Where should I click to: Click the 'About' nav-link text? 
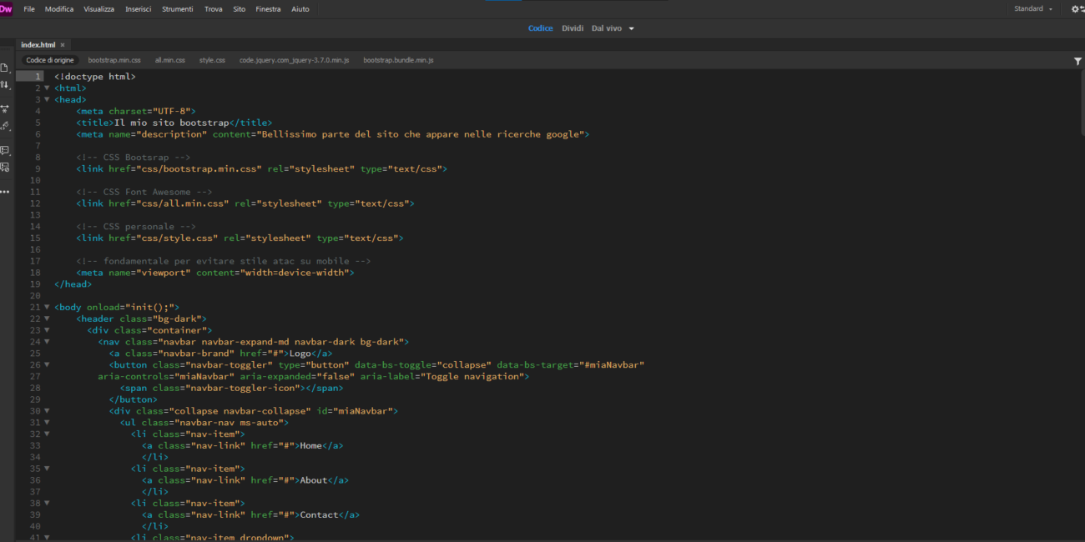[314, 480]
